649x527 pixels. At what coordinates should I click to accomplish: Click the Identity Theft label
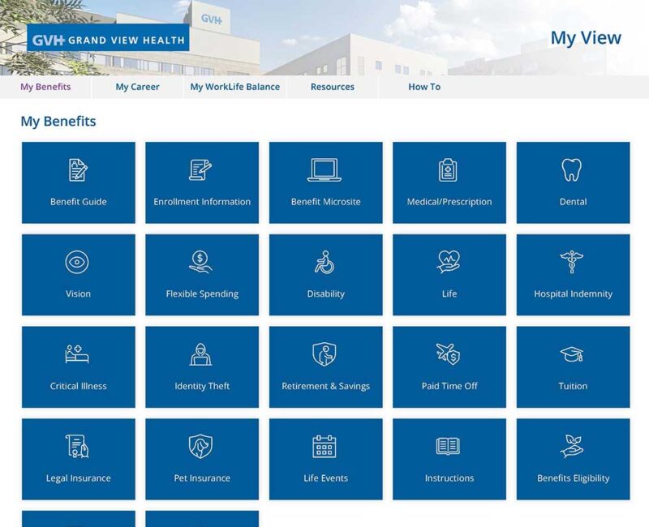pos(202,386)
